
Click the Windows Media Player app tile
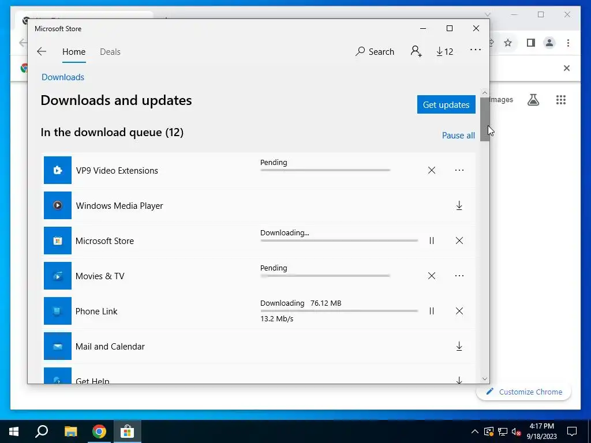(58, 205)
